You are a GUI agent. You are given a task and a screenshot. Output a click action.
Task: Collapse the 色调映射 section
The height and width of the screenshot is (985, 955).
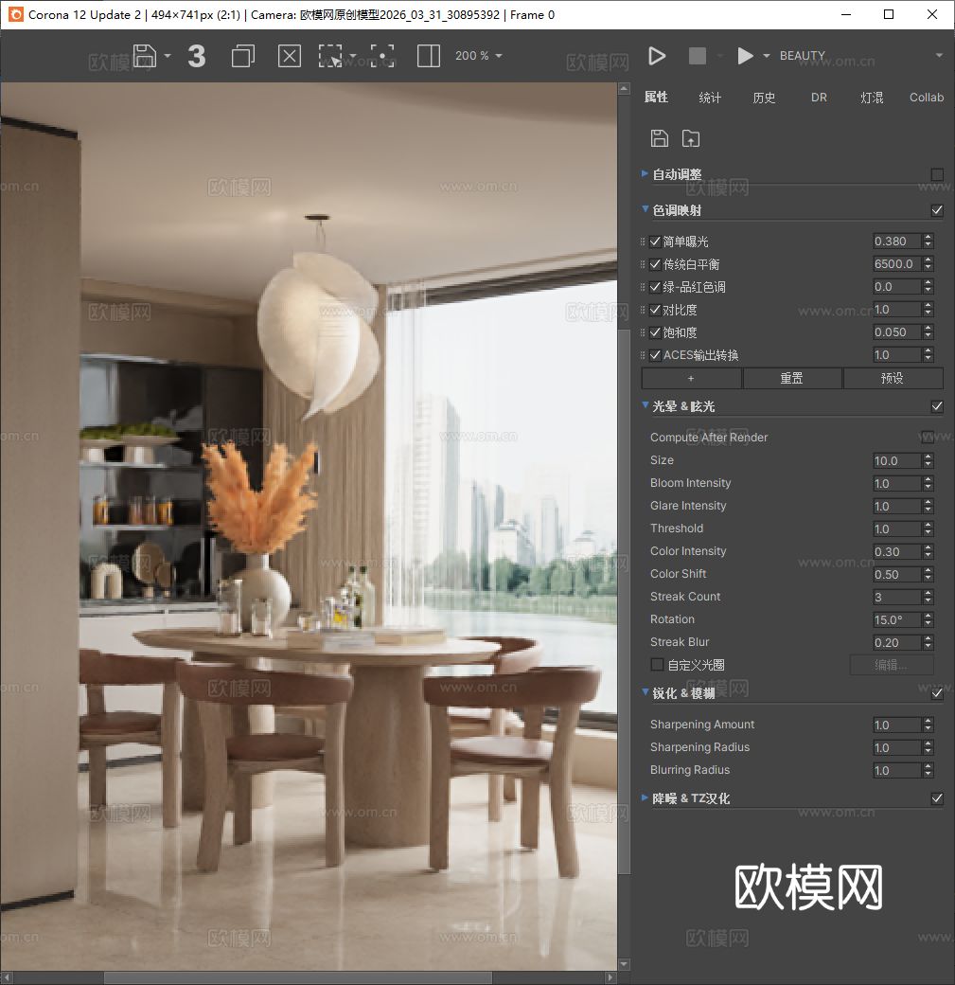pyautogui.click(x=646, y=209)
